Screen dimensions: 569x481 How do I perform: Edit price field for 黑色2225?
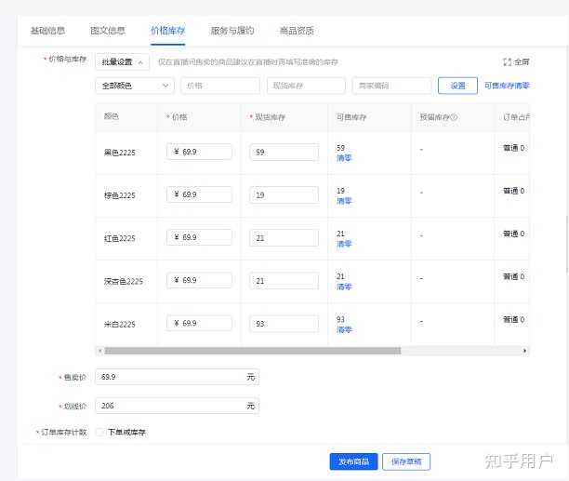(x=199, y=152)
